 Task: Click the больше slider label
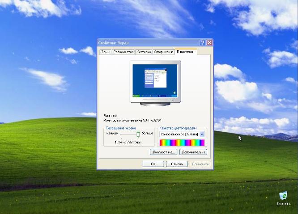point(148,133)
